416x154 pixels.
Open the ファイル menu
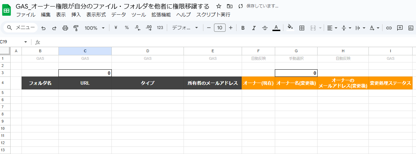[26, 15]
